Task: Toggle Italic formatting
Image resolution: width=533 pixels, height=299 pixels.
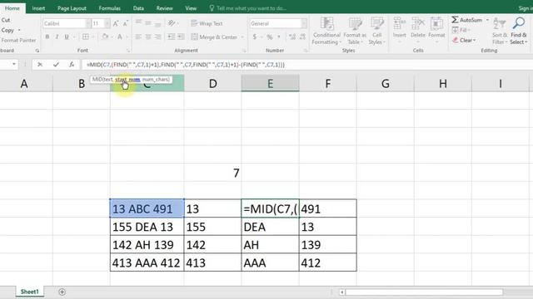Action: [57, 37]
